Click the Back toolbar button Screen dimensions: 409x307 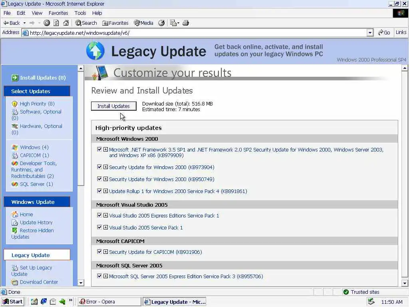coord(12,23)
